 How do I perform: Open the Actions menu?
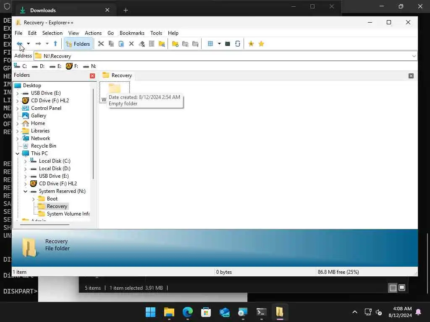click(93, 33)
